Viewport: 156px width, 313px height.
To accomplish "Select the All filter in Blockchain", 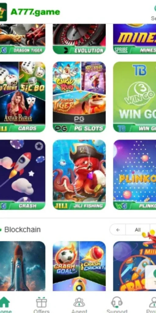I will 137,230.
